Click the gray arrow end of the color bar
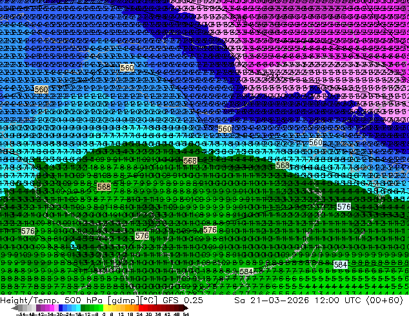 pyautogui.click(x=14, y=308)
